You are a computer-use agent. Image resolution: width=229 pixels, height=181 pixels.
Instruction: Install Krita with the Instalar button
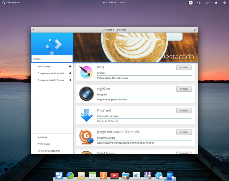click(184, 67)
